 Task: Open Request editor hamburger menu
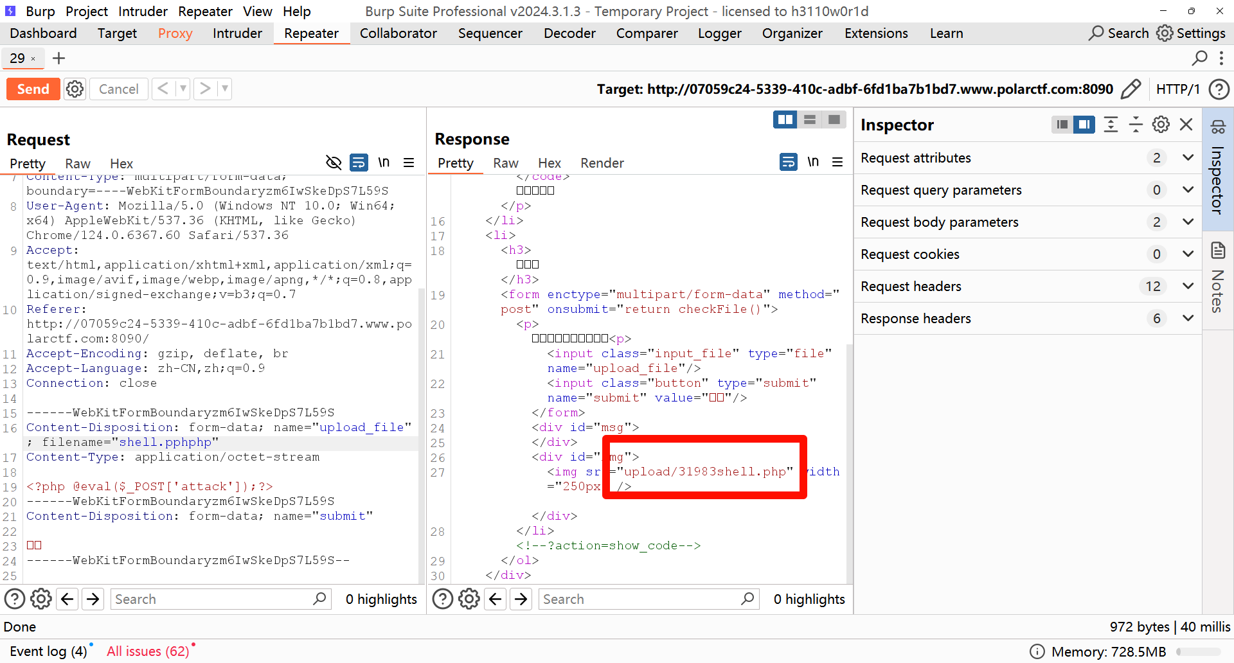409,163
